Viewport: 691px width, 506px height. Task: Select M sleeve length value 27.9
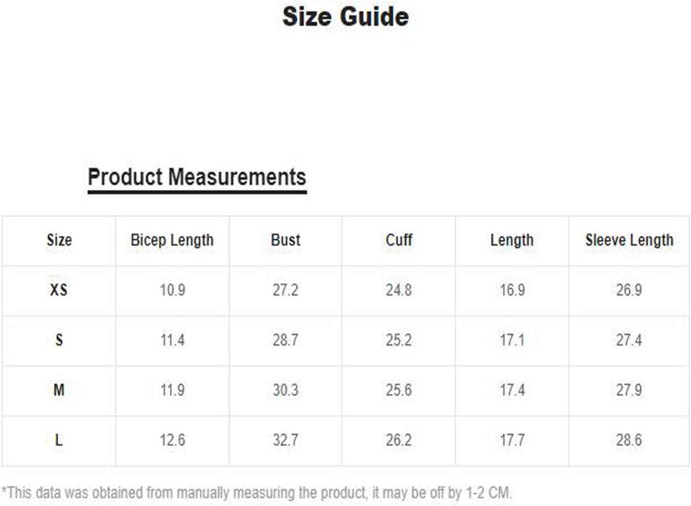(x=629, y=390)
